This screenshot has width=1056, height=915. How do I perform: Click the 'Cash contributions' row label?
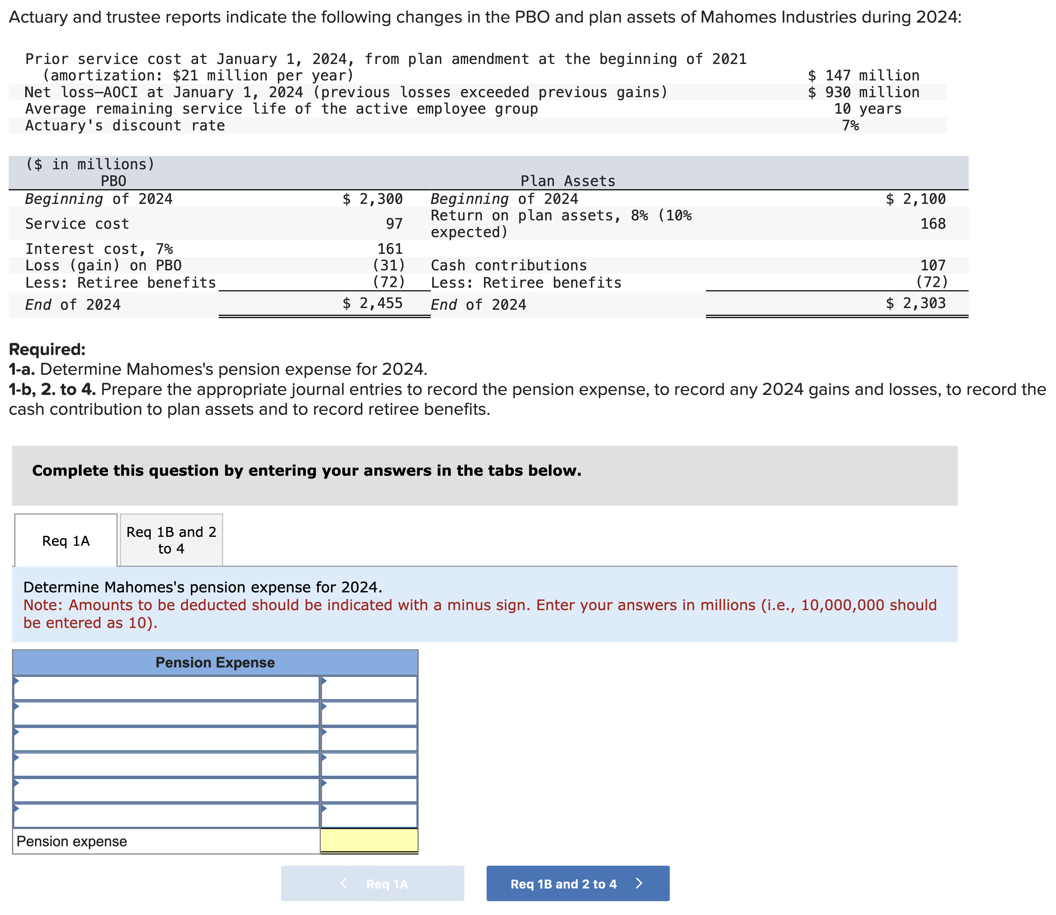coord(509,266)
